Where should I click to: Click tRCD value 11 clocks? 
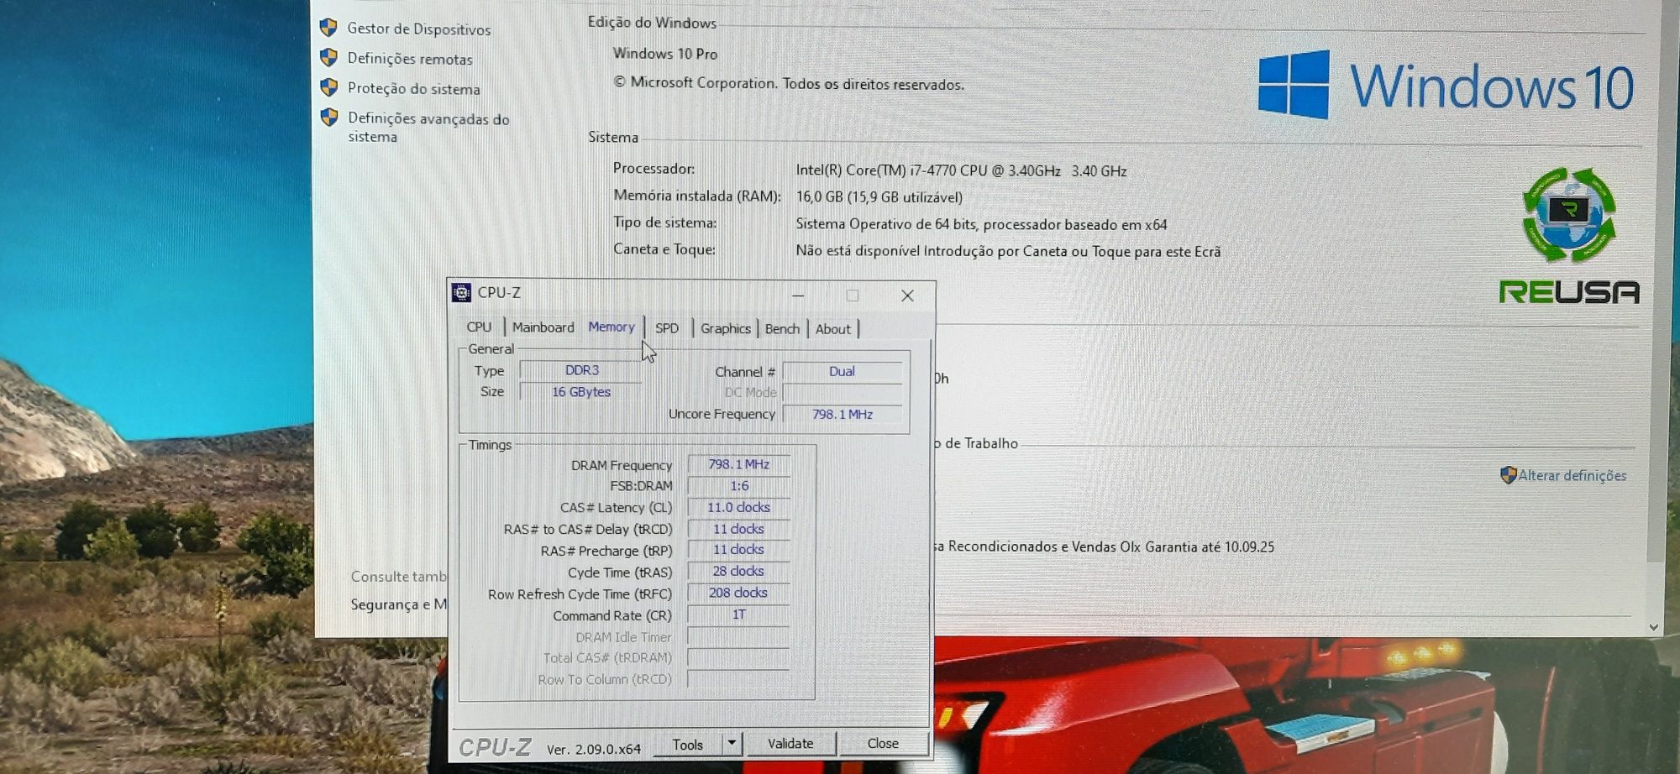coord(739,529)
